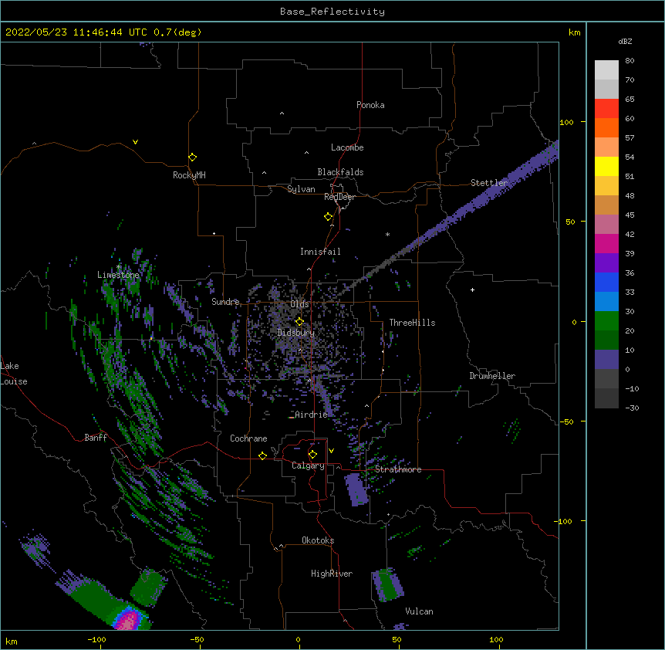The image size is (665, 650).
Task: Click the bottom axis -100 km tick label
Action: pos(96,639)
